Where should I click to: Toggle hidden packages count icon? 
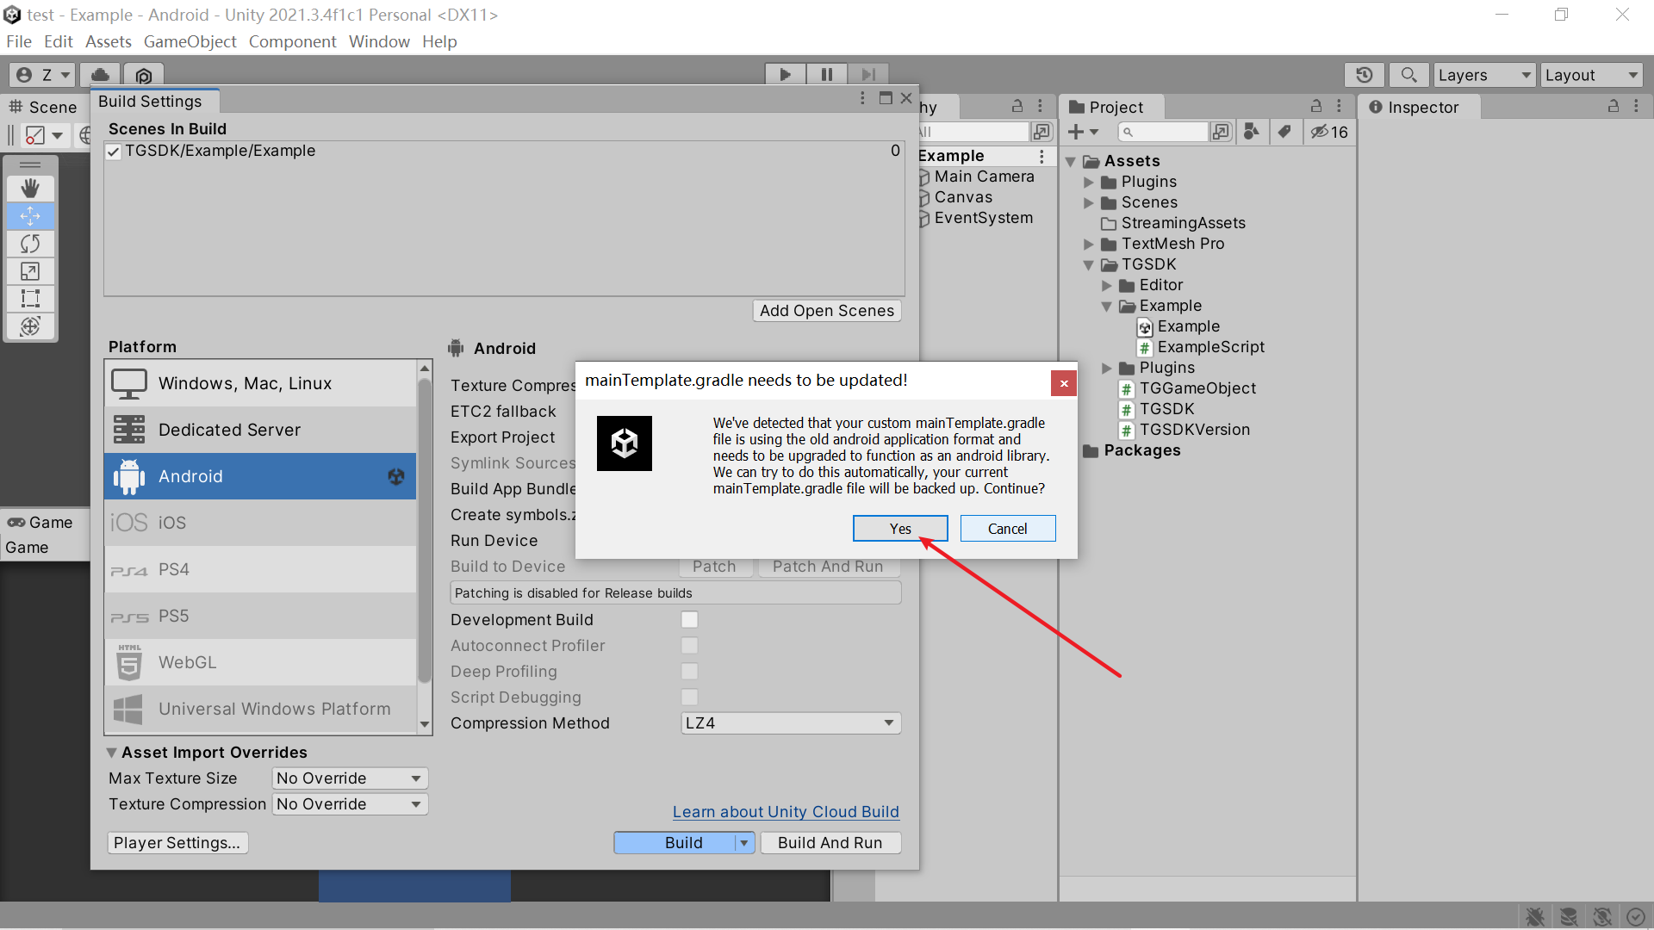(x=1329, y=132)
